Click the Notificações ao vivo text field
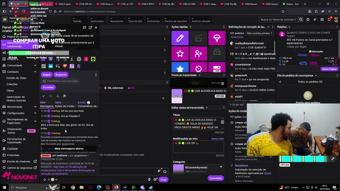 click(x=198, y=147)
